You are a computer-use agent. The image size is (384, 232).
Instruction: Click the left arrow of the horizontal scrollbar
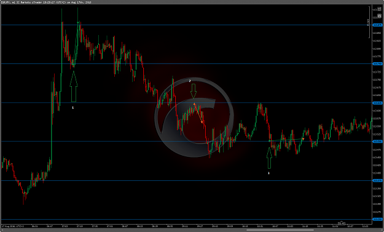[2, 230]
